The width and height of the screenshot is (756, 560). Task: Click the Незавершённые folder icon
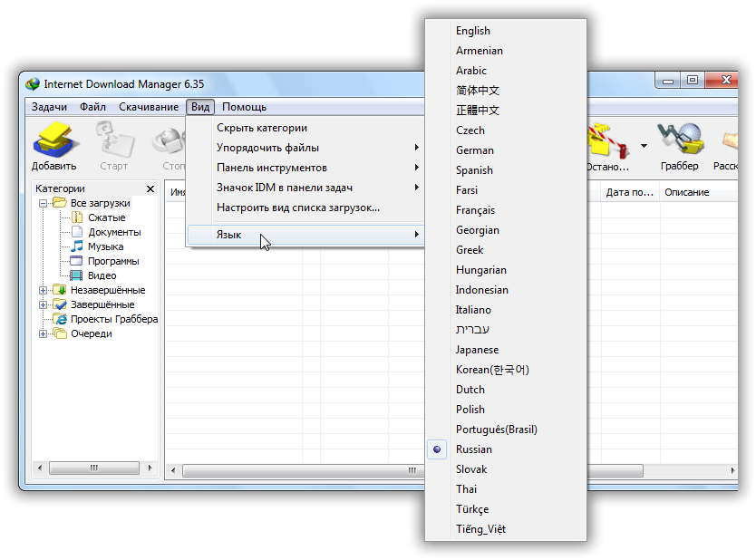point(60,290)
